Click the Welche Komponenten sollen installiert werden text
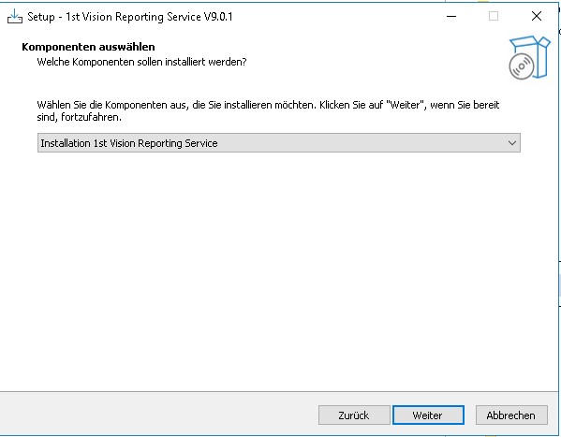The width and height of the screenshot is (561, 437). click(141, 62)
